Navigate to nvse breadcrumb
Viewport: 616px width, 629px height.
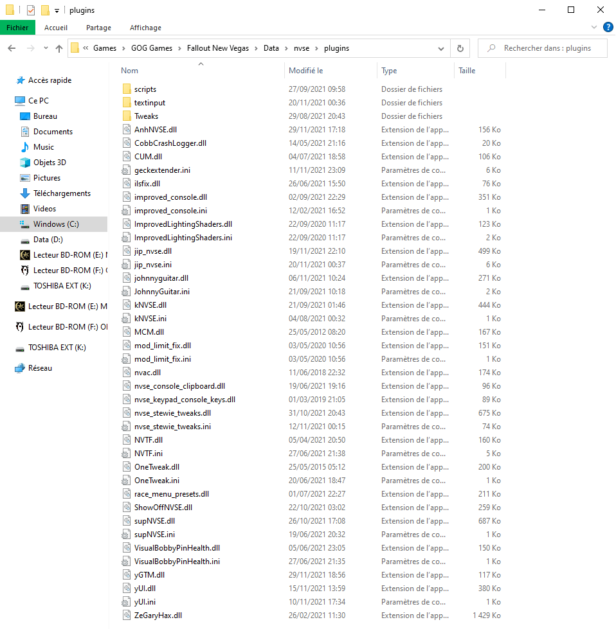pyautogui.click(x=302, y=48)
